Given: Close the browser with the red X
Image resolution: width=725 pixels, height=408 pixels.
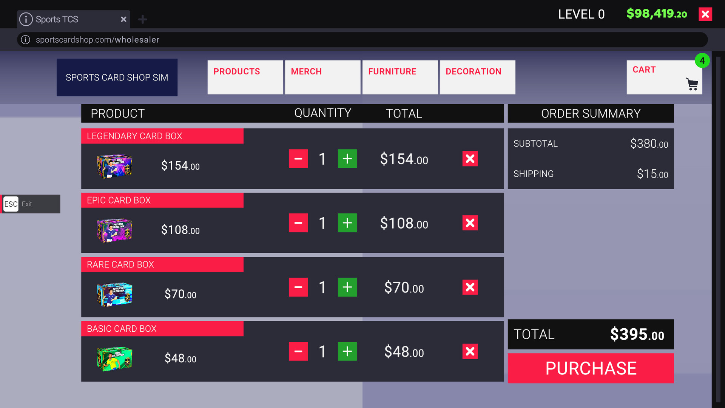Looking at the screenshot, I should click(x=705, y=14).
